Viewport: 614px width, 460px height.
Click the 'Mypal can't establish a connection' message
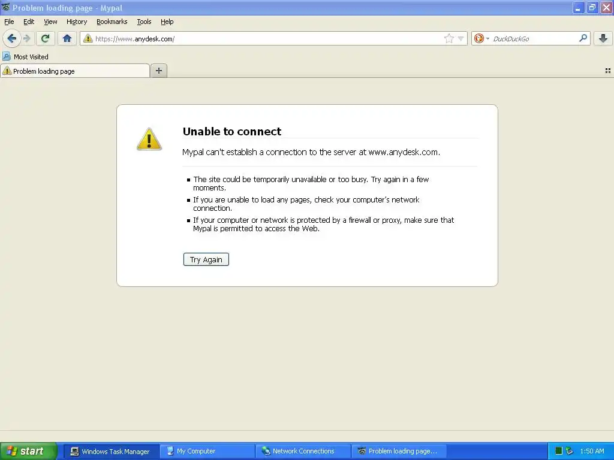[x=311, y=152]
